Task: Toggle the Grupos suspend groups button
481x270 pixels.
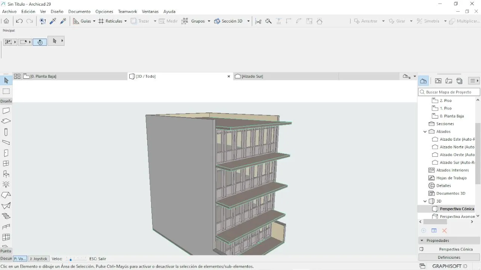Action: click(193, 21)
